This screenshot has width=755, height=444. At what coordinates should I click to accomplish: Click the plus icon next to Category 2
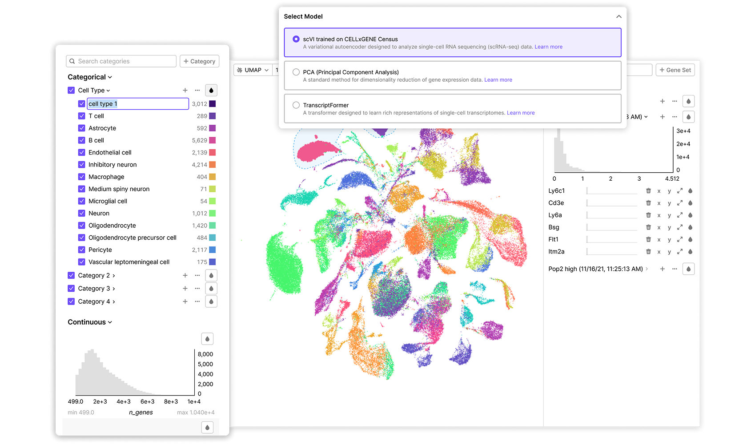[185, 275]
